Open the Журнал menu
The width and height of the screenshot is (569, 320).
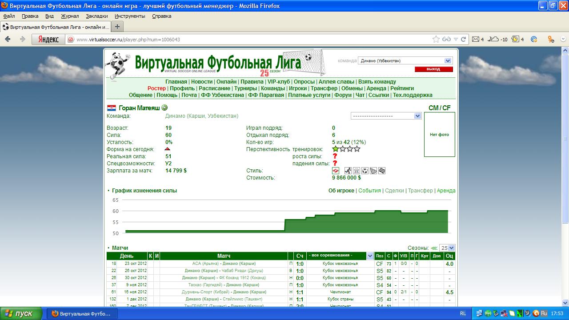click(x=70, y=16)
